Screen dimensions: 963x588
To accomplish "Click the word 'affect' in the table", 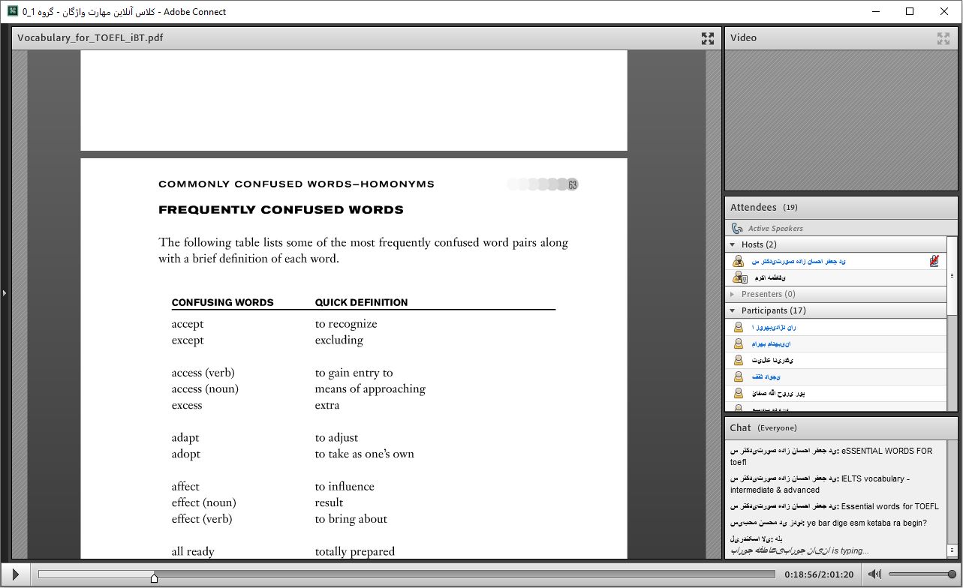I will point(185,487).
